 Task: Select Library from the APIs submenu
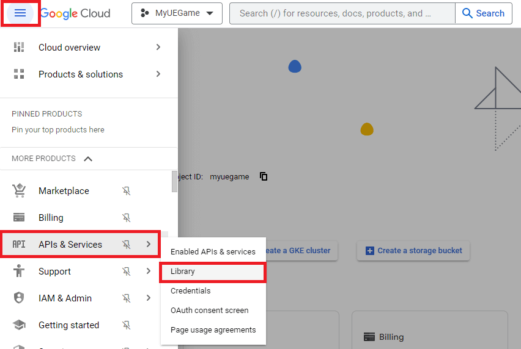pos(213,272)
